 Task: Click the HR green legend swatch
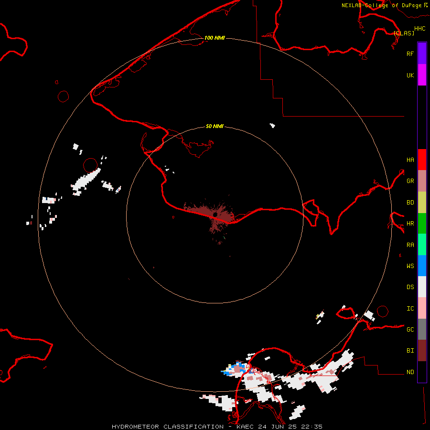click(422, 223)
